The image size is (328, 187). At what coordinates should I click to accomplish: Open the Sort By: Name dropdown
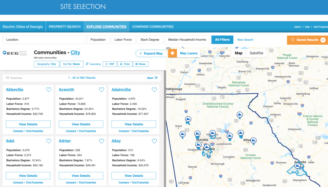pos(71,64)
